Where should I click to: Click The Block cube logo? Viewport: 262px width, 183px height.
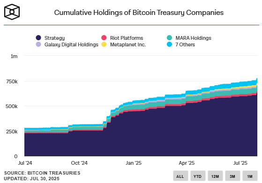[12, 12]
